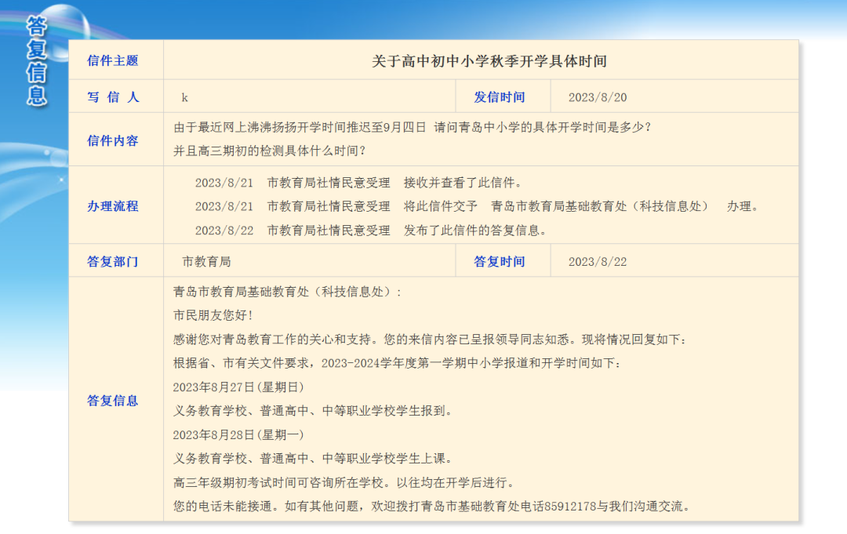Click the 信件主题 row label

[112, 60]
